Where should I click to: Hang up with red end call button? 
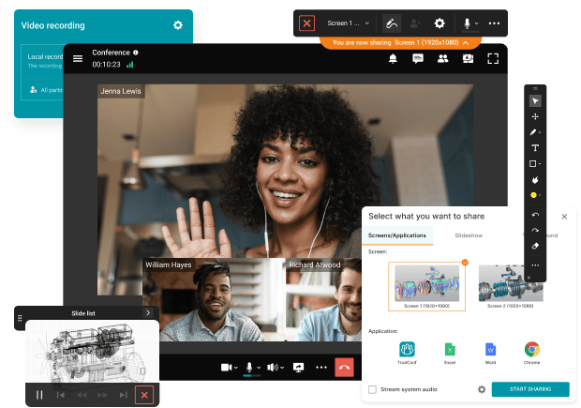tap(344, 368)
